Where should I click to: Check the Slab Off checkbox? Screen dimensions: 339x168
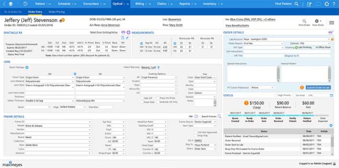(x=142, y=98)
